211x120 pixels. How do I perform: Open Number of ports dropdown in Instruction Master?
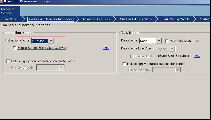61,68
